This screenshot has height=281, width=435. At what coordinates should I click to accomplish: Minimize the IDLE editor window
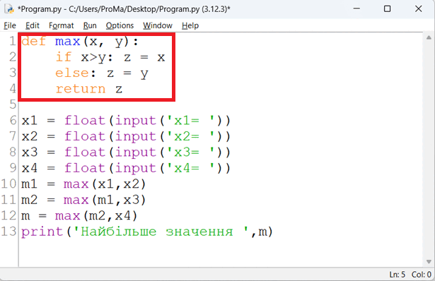[356, 8]
